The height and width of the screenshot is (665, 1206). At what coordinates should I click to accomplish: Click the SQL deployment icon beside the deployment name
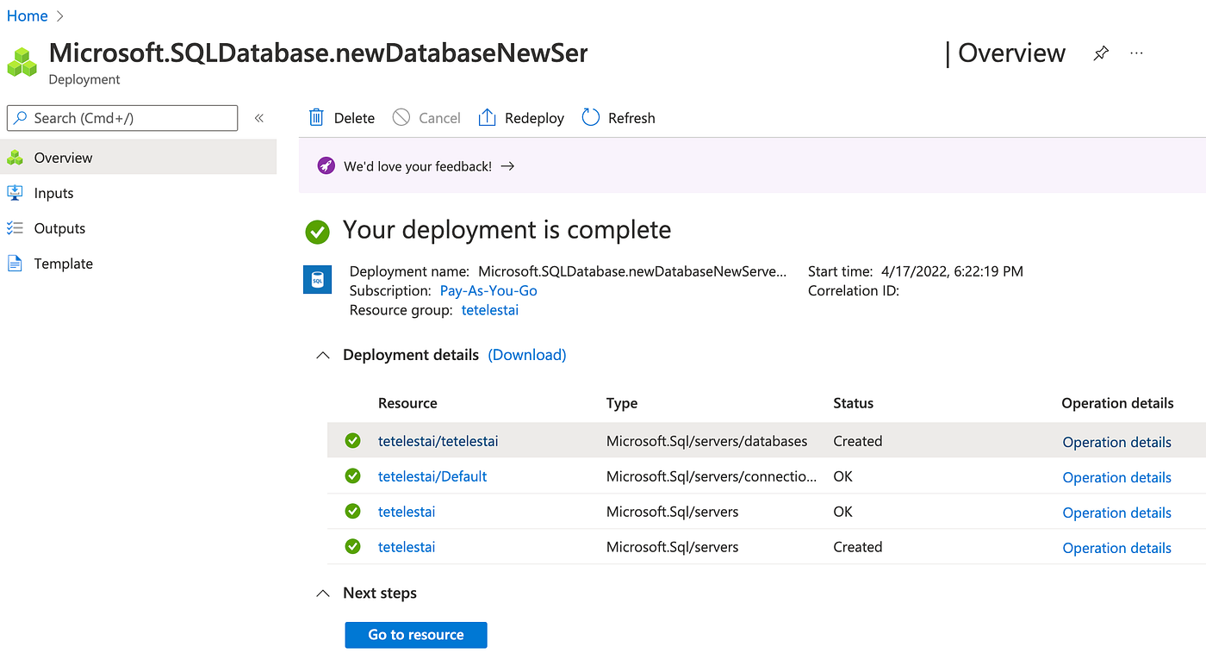[317, 279]
